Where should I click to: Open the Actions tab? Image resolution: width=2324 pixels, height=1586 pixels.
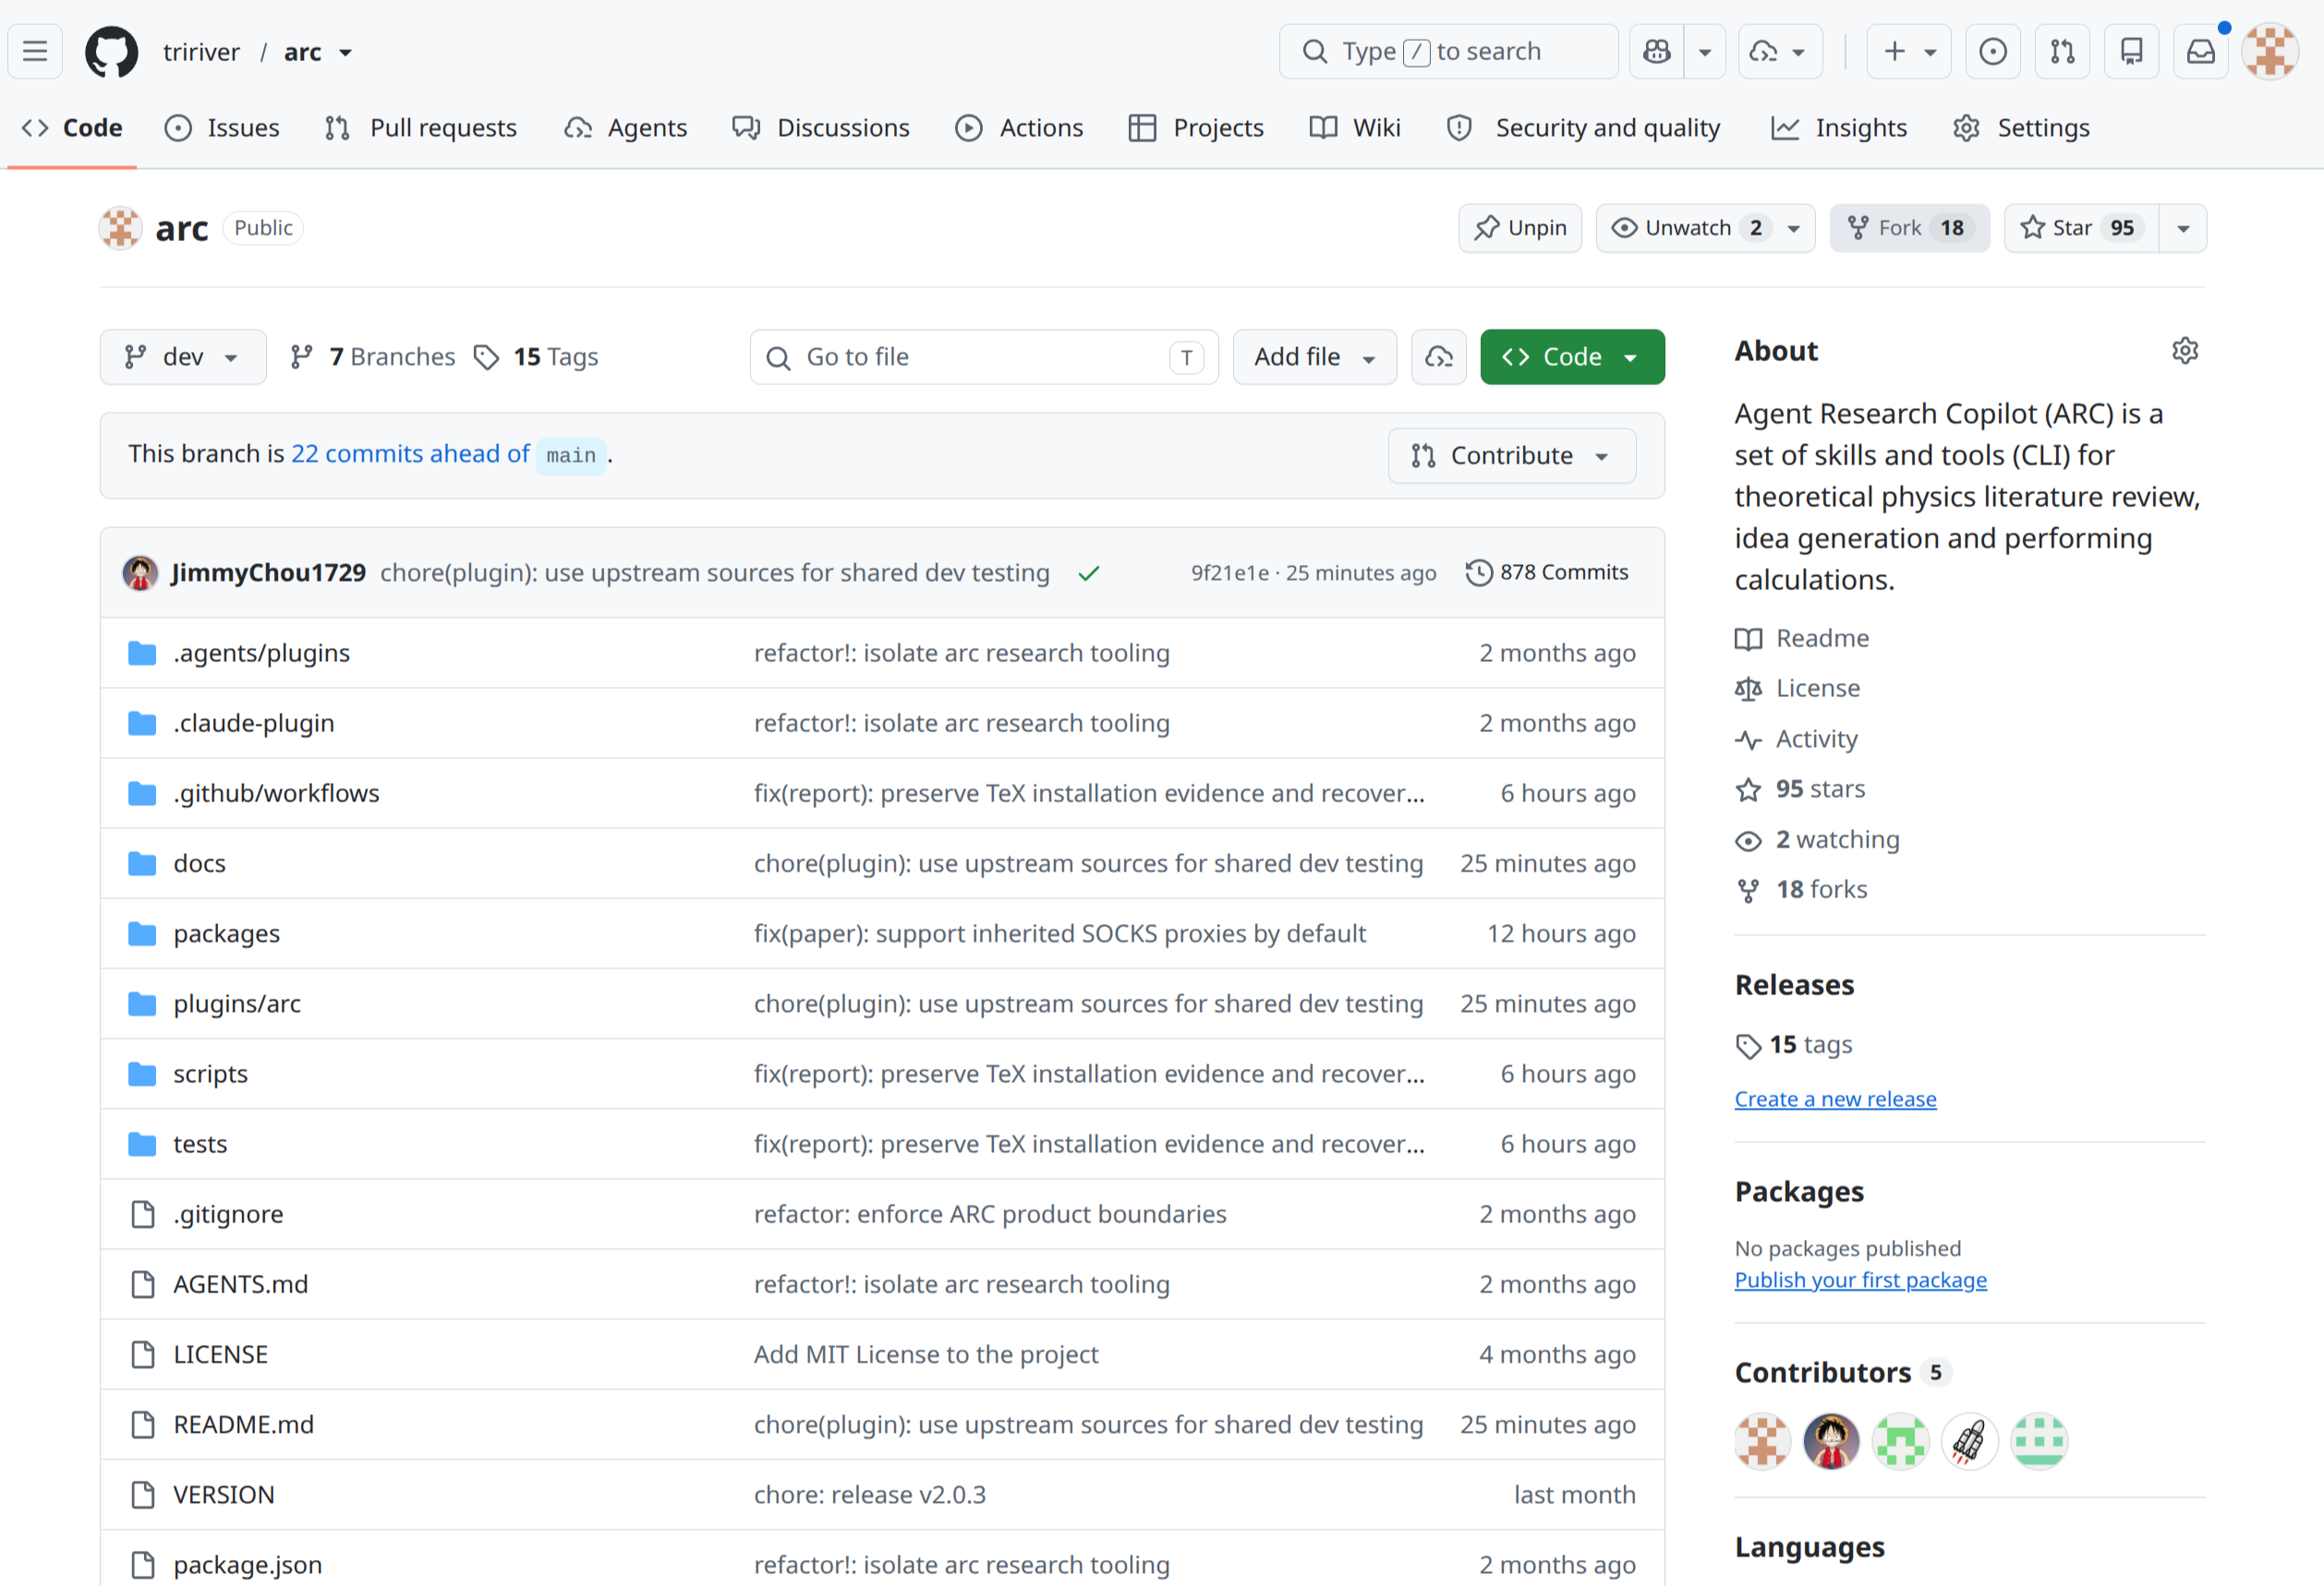click(1019, 128)
